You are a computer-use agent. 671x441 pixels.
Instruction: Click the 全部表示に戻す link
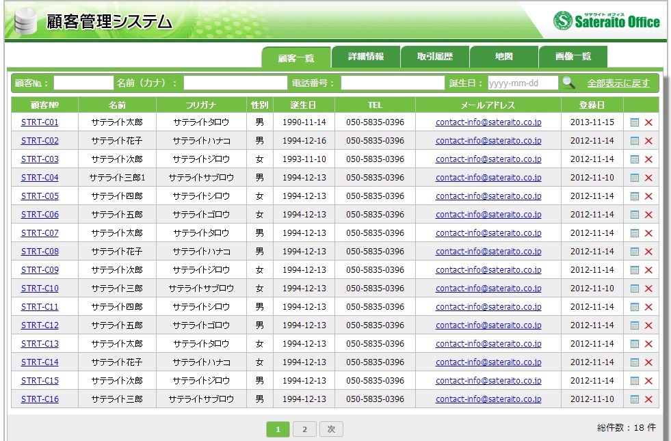(618, 83)
